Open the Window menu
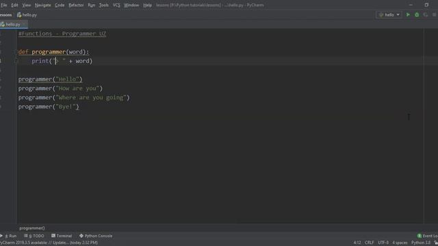 click(x=131, y=5)
